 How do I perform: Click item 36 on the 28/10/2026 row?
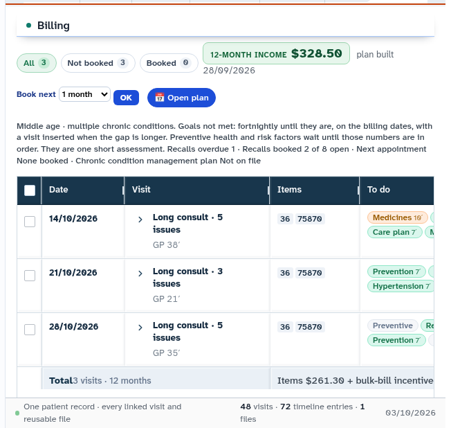pyautogui.click(x=285, y=327)
